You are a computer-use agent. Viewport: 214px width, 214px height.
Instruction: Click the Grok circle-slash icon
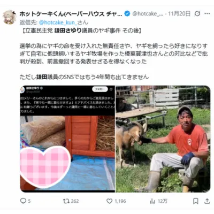pyautogui.click(x=197, y=13)
